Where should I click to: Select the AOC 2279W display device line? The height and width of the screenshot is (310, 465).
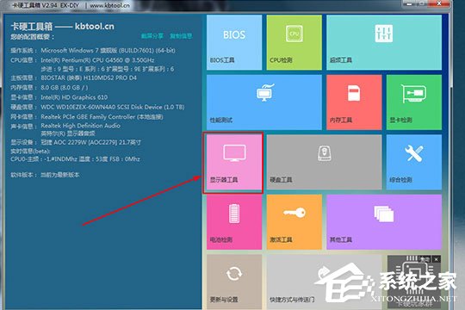click(x=76, y=143)
